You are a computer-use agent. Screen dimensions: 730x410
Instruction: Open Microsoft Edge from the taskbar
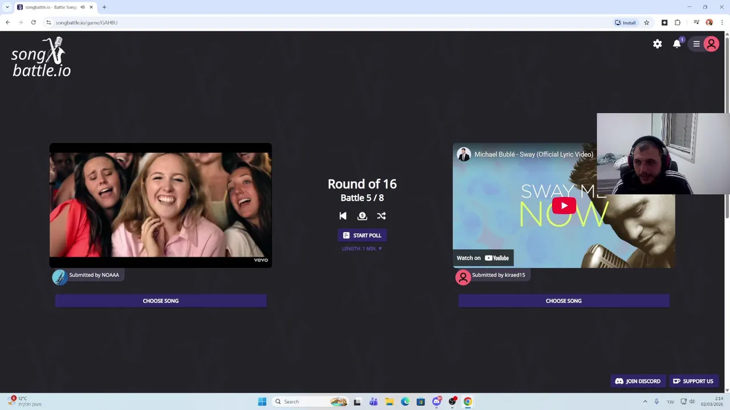click(405, 401)
